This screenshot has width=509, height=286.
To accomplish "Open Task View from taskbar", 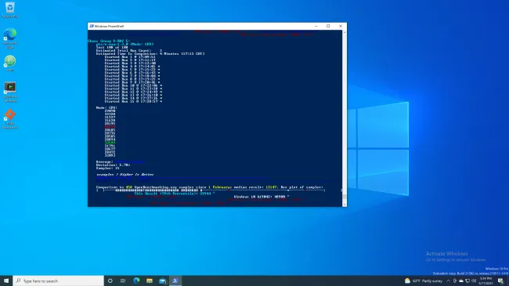I will (123, 281).
